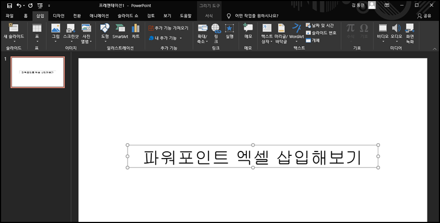The image size is (440, 223).
Task: Switch to the 디자인 Design tab
Action: (59, 16)
